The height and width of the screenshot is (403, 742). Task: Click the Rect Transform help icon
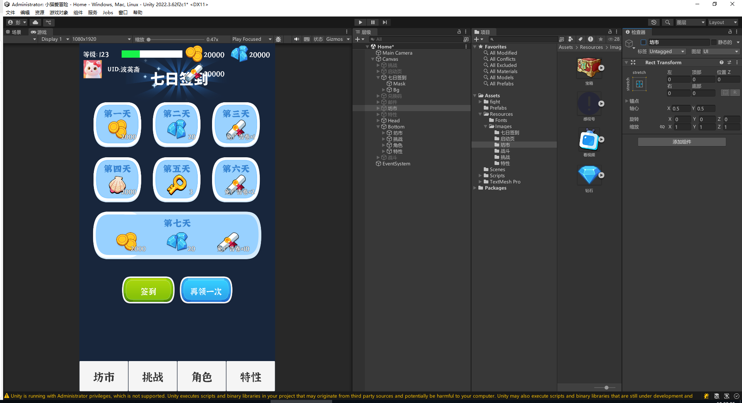coord(721,62)
